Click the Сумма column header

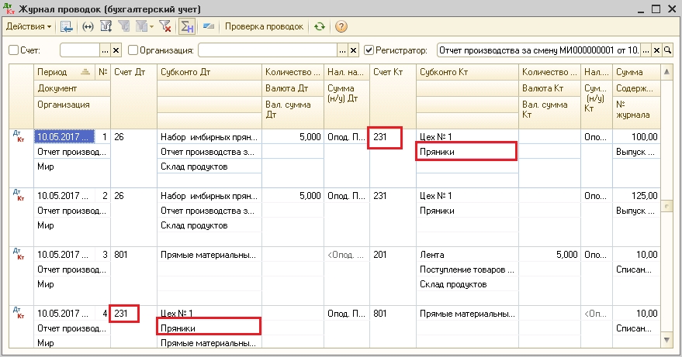click(x=636, y=72)
